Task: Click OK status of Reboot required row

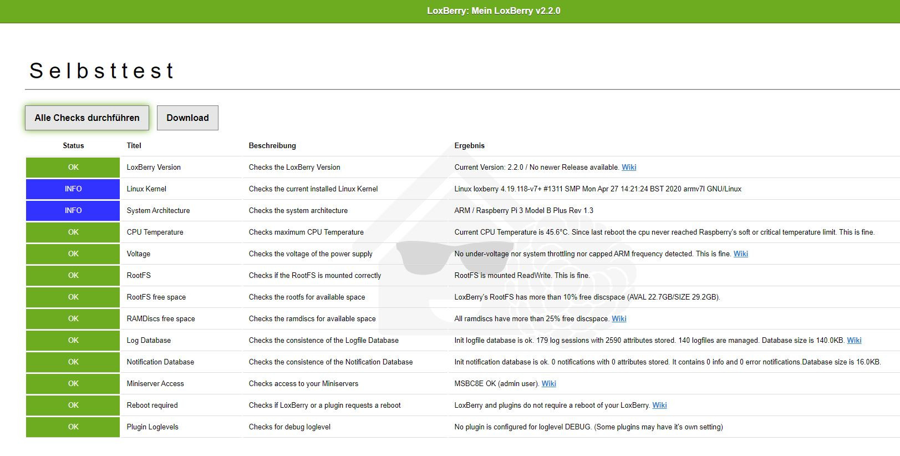Action: pos(73,405)
